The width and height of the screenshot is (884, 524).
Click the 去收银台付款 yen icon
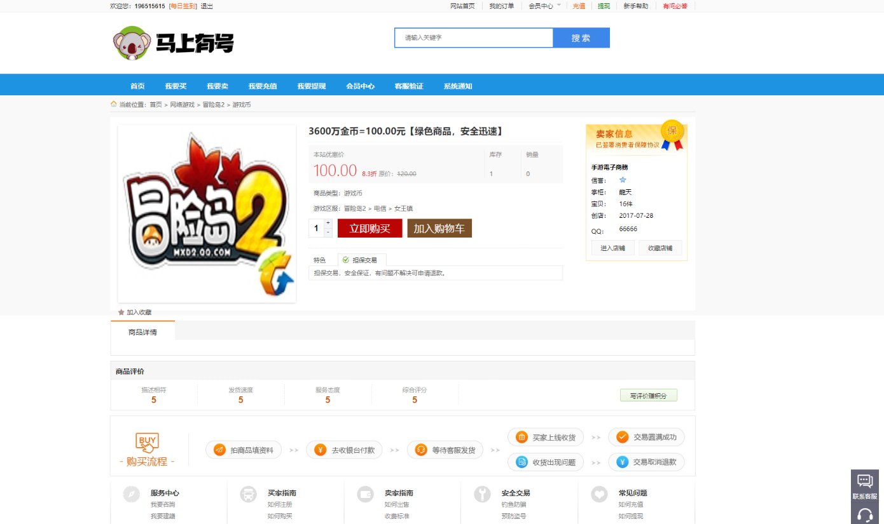pyautogui.click(x=321, y=450)
